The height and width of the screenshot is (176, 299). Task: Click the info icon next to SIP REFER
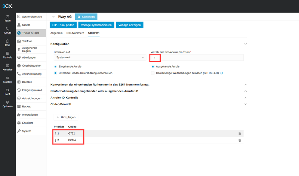[222, 73]
